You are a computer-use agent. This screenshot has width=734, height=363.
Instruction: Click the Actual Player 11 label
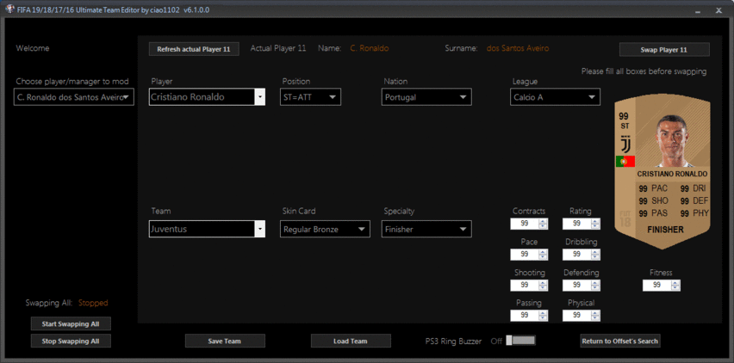[278, 48]
